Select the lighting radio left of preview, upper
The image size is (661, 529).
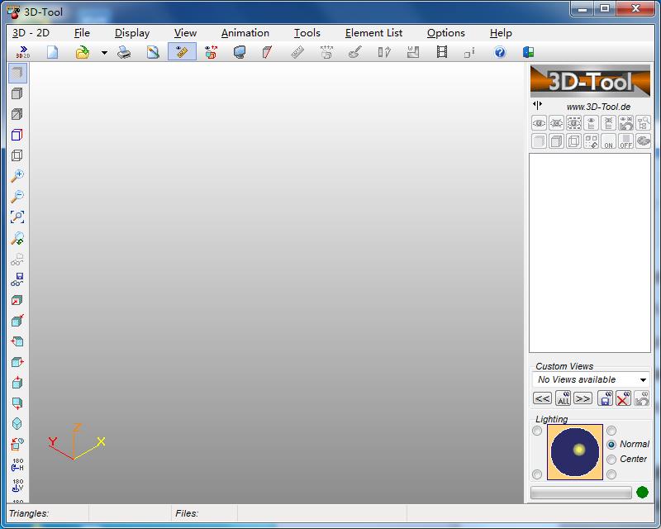click(537, 431)
